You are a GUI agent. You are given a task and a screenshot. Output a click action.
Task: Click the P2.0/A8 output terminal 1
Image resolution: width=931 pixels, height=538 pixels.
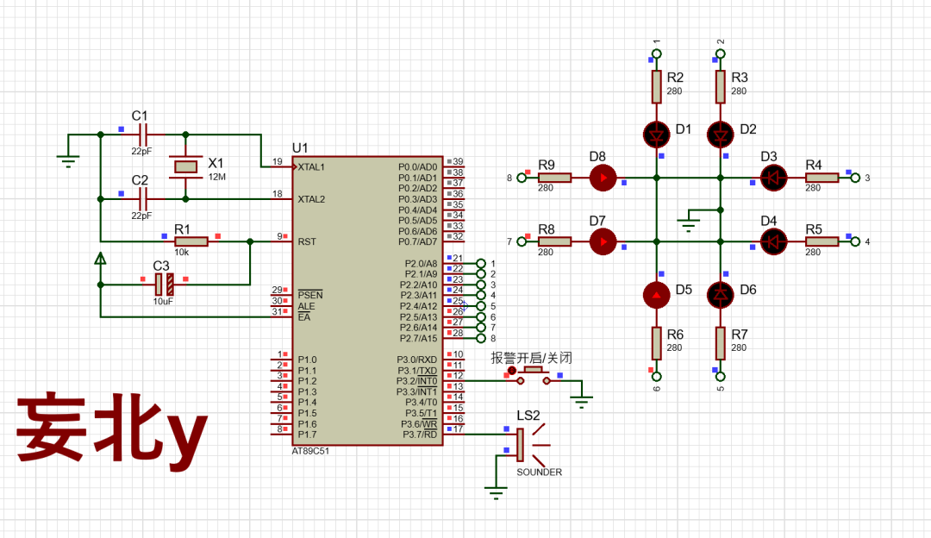point(481,264)
